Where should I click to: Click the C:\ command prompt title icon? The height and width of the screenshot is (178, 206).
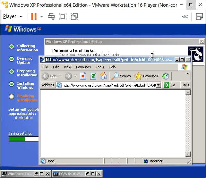[x=56, y=174]
